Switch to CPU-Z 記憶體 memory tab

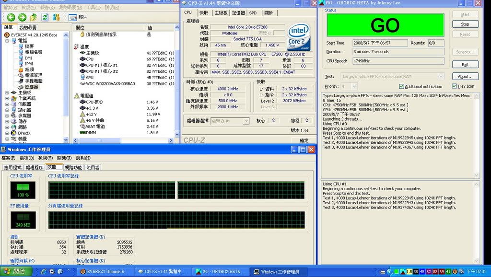click(238, 13)
